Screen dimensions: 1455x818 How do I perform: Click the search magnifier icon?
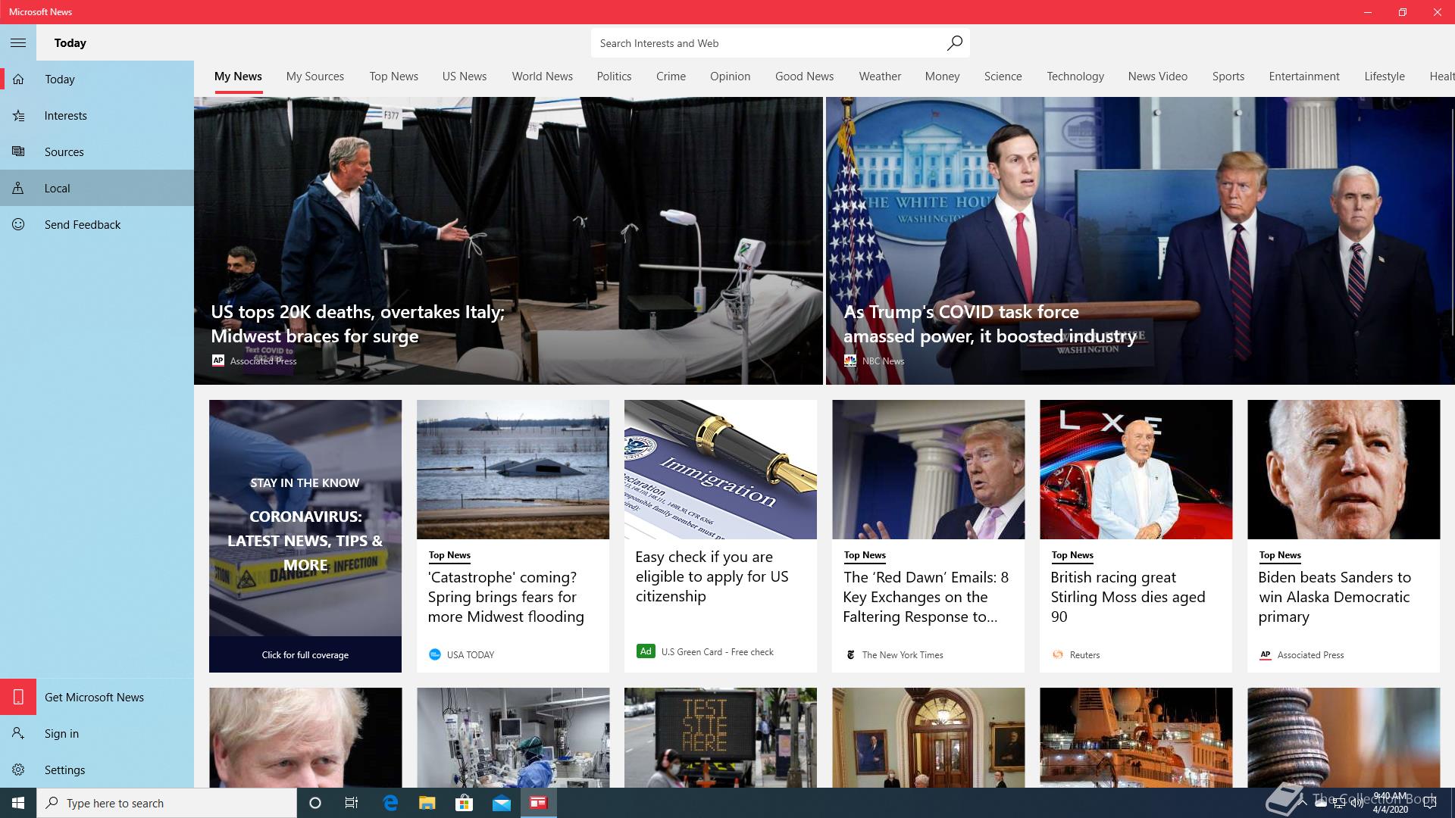pos(954,43)
